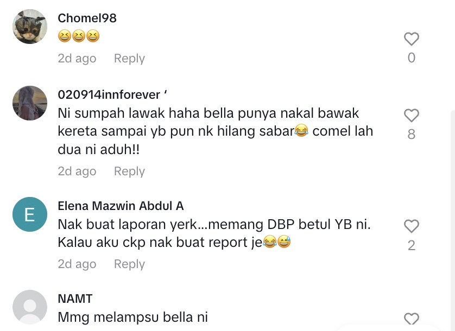Open Chomel98's cat profile picture
Viewport: 455px width, 331px height.
point(30,27)
